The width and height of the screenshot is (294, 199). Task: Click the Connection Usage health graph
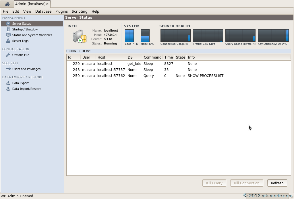point(175,36)
